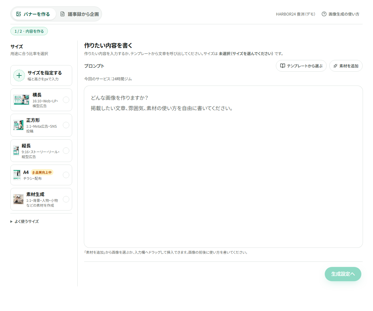
Task: Click the HARBOR24 豊洲(デモ) account label
Action: (295, 14)
